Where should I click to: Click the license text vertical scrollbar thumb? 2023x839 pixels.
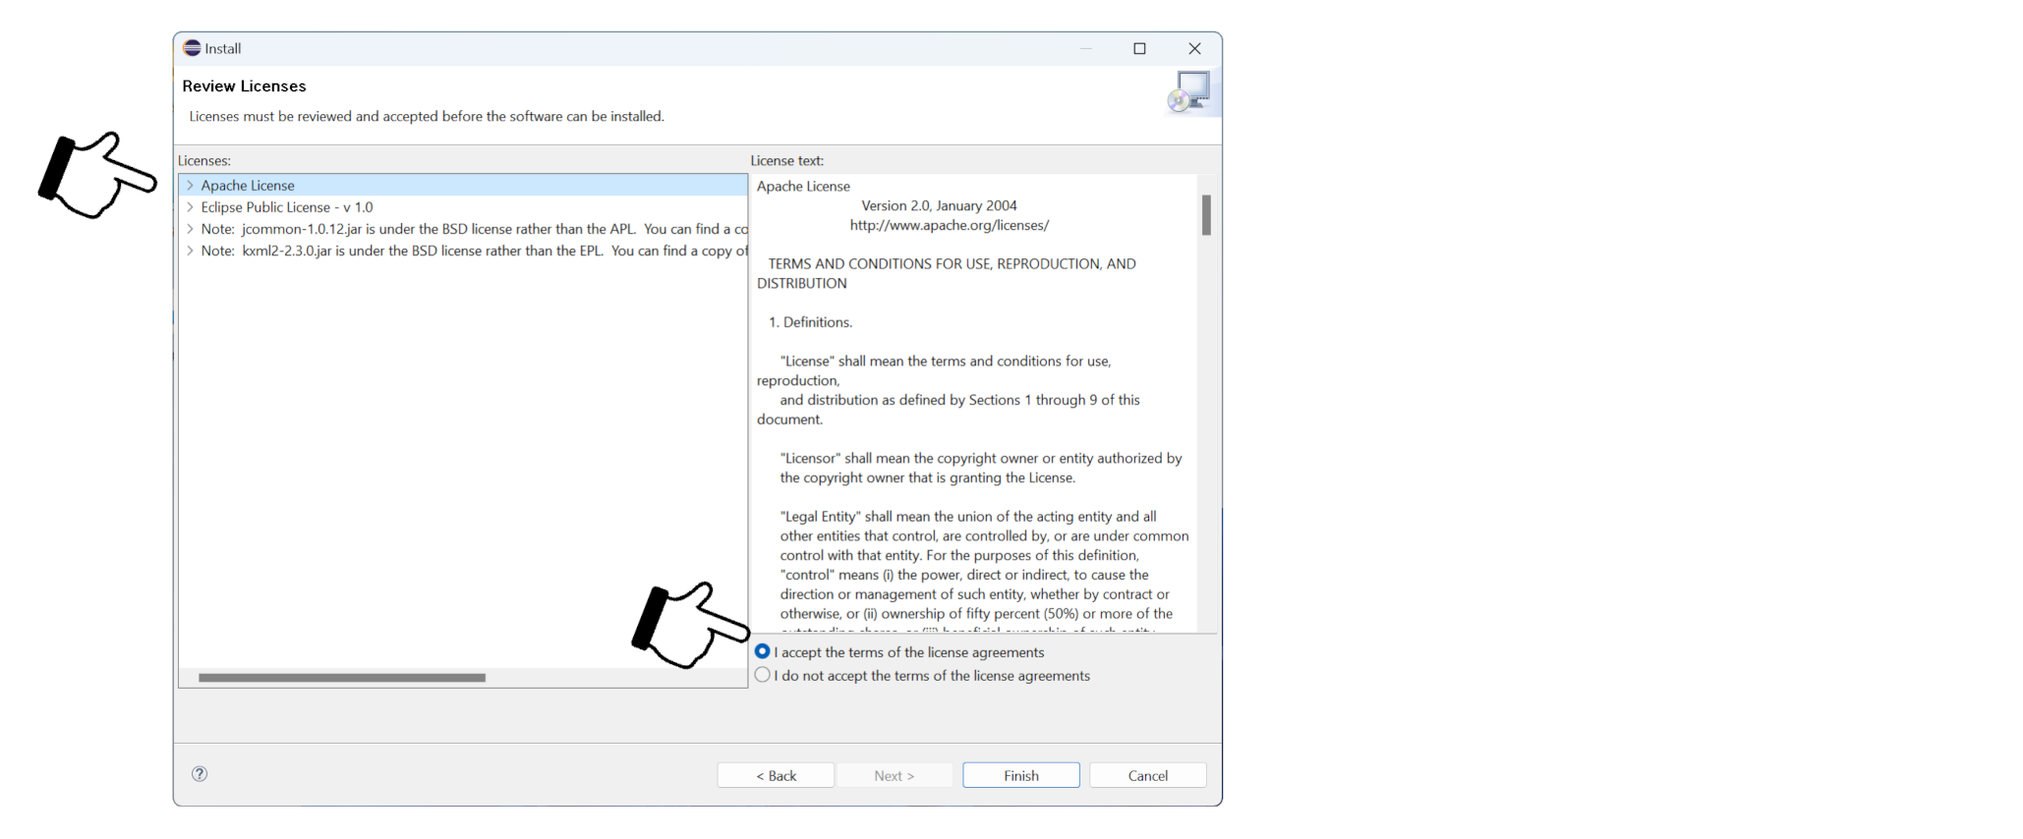[1206, 215]
